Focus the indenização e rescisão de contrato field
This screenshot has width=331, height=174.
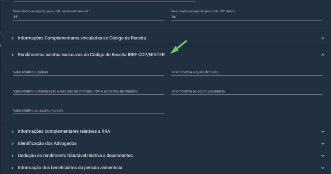(89, 91)
